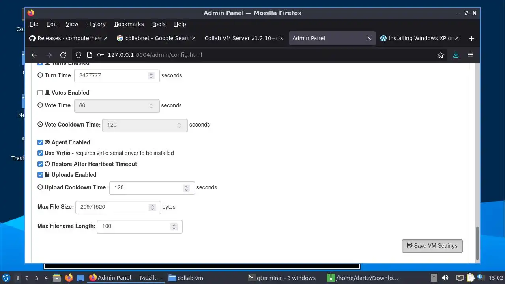The image size is (505, 284).
Task: Click the Firefox forward arrow
Action: click(49, 55)
